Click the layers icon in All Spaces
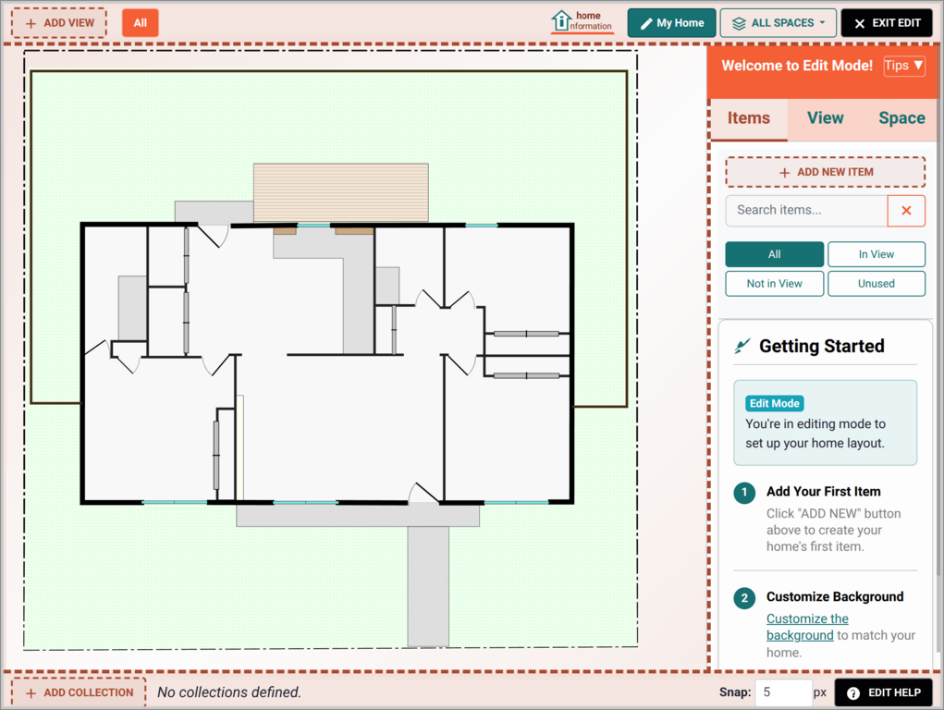This screenshot has height=710, width=944. pyautogui.click(x=739, y=23)
